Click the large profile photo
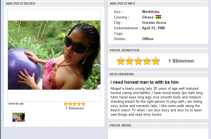The height and width of the screenshot is (139, 211). pyautogui.click(x=54, y=55)
